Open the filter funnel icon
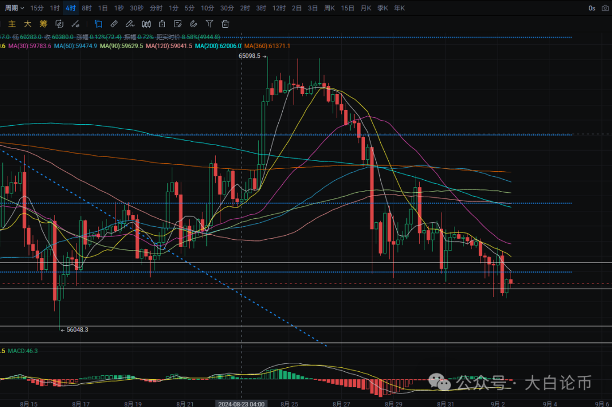Viewport: 612px width, 407px height. tap(210, 24)
